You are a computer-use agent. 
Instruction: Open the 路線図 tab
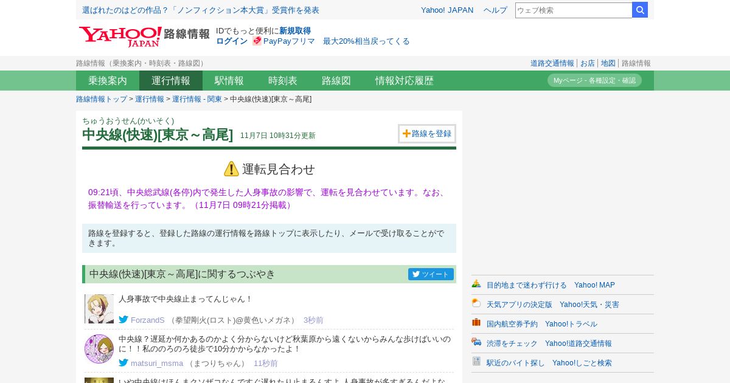336,80
